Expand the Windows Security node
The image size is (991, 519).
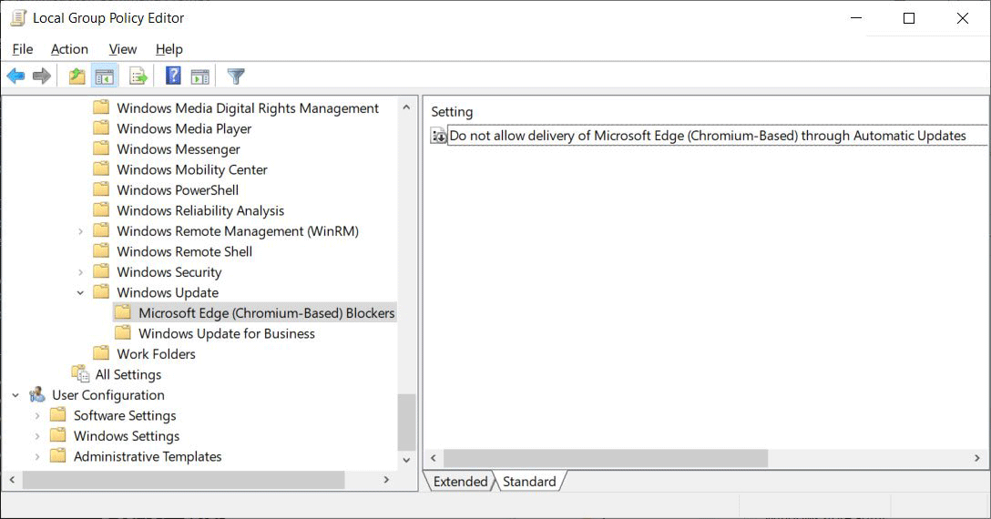(80, 272)
